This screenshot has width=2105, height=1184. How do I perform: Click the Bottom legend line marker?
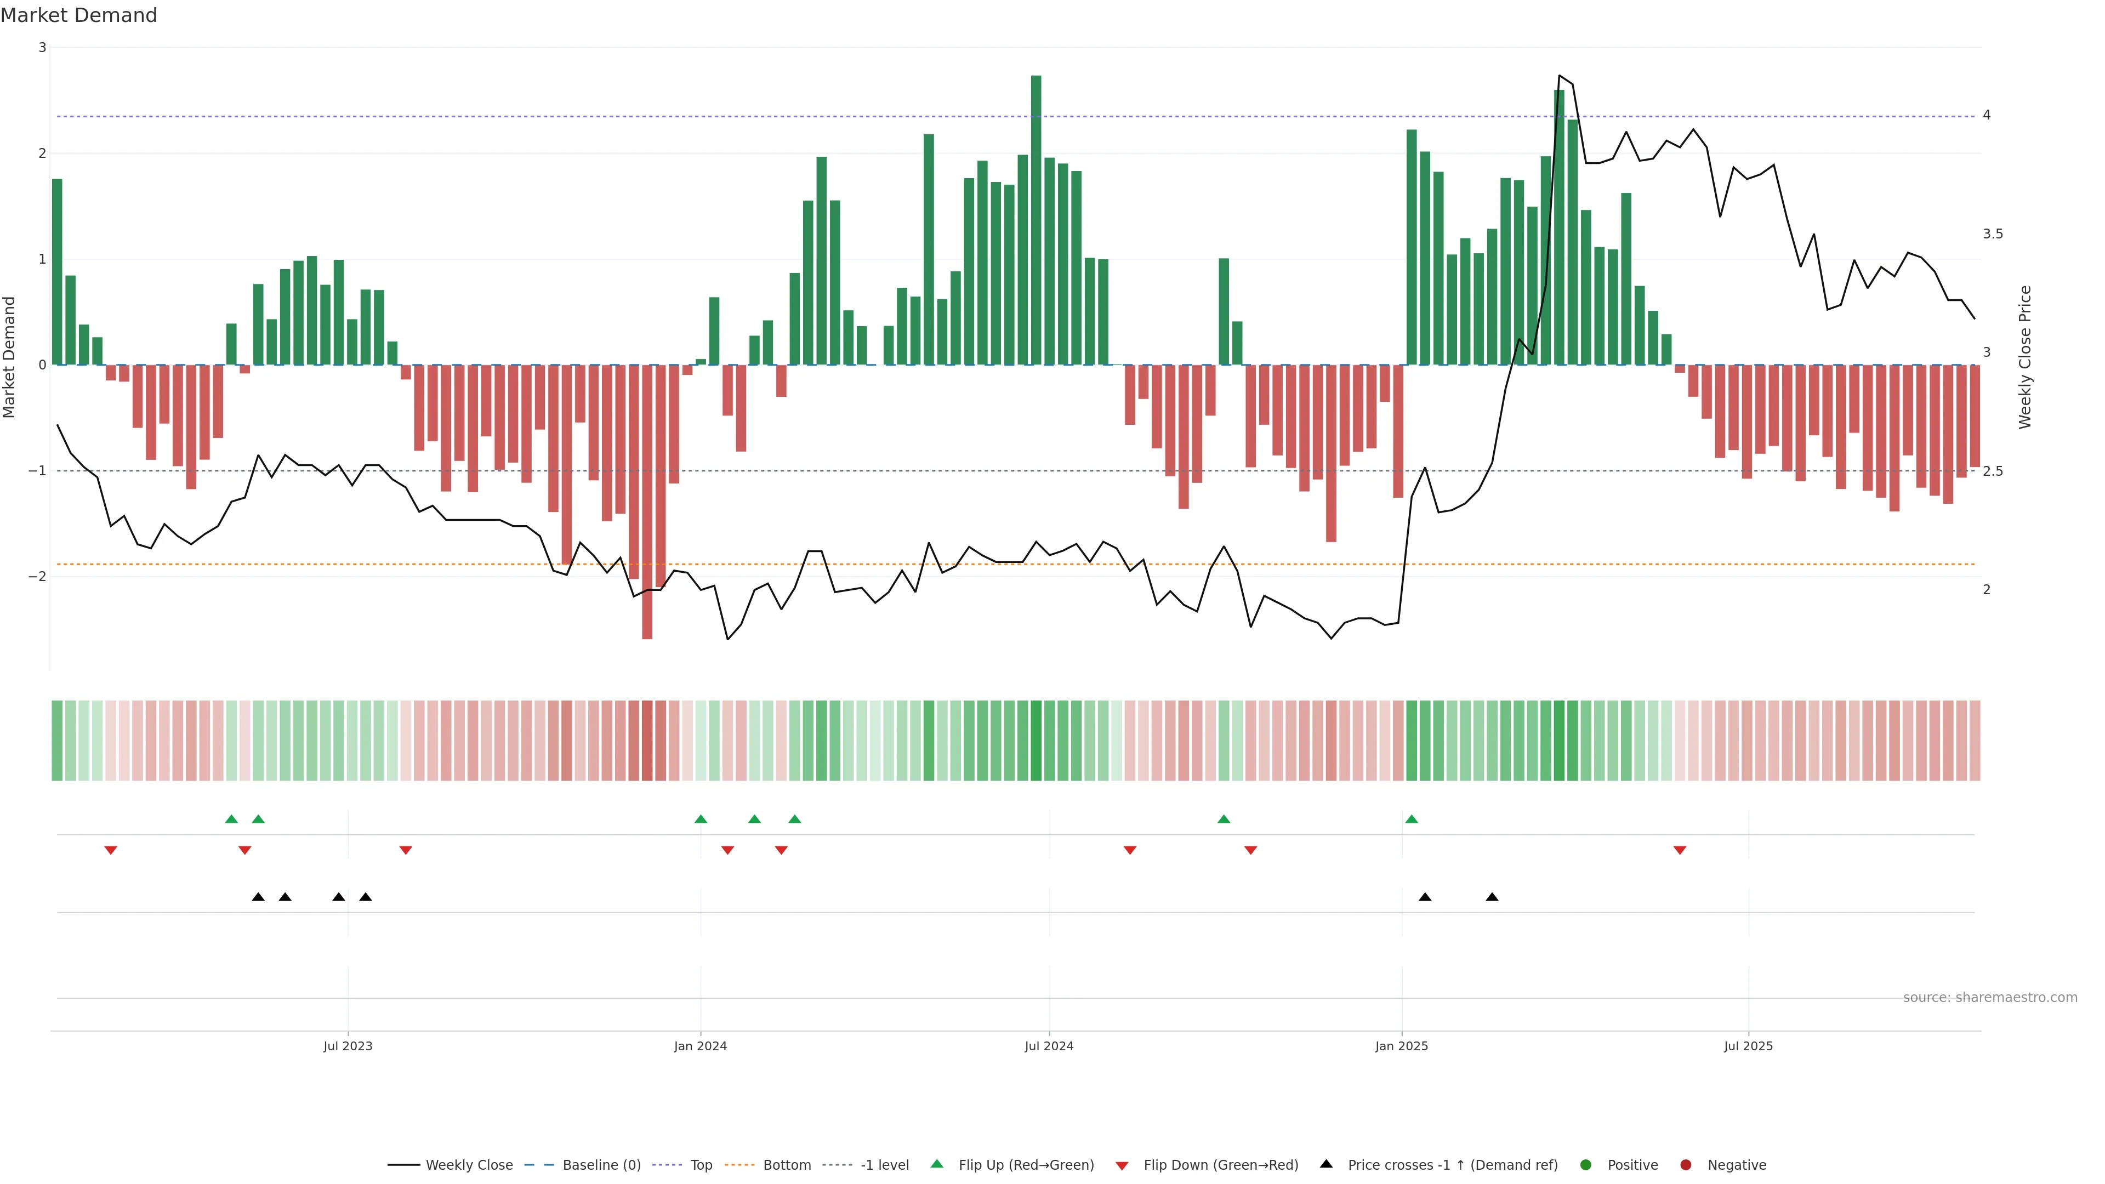[x=741, y=1165]
